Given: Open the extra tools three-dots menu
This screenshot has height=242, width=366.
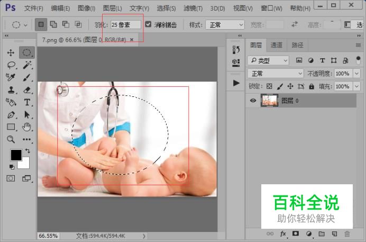Looking at the screenshot, I should tap(26, 139).
